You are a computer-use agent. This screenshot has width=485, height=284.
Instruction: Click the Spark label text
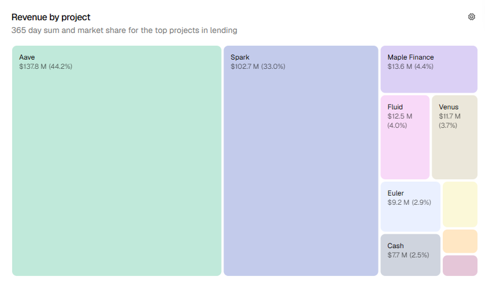pyautogui.click(x=240, y=57)
